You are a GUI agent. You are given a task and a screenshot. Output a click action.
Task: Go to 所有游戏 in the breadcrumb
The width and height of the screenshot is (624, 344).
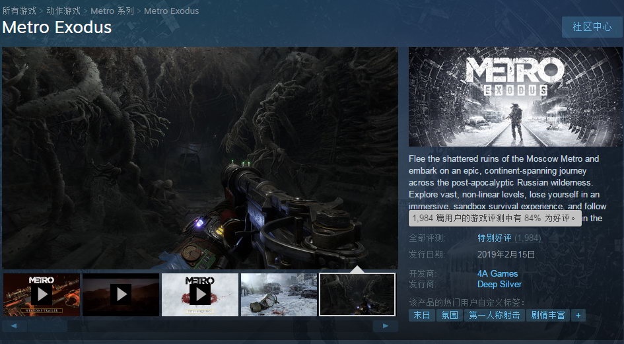[19, 11]
